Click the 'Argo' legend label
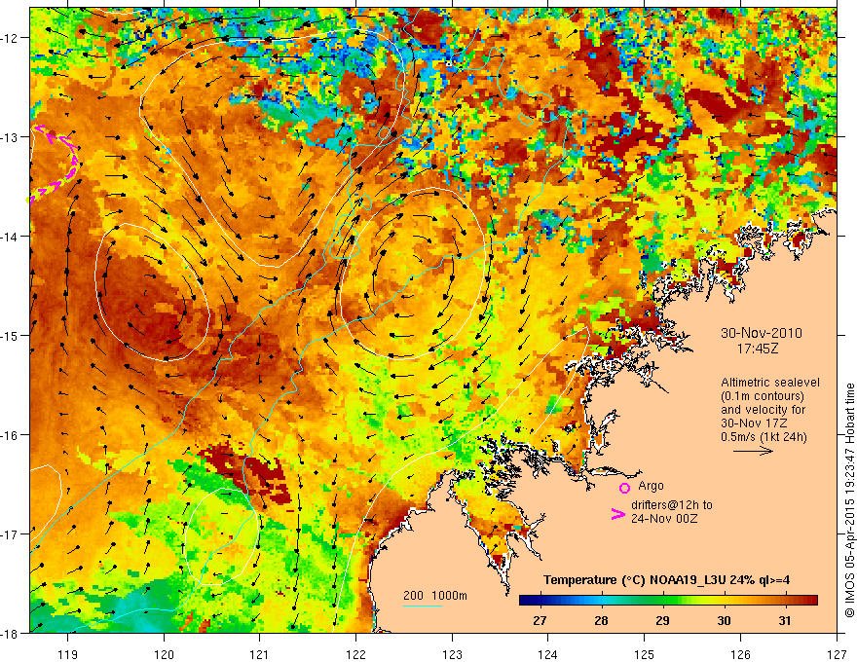Screen dimensions: 857x662 click(651, 486)
